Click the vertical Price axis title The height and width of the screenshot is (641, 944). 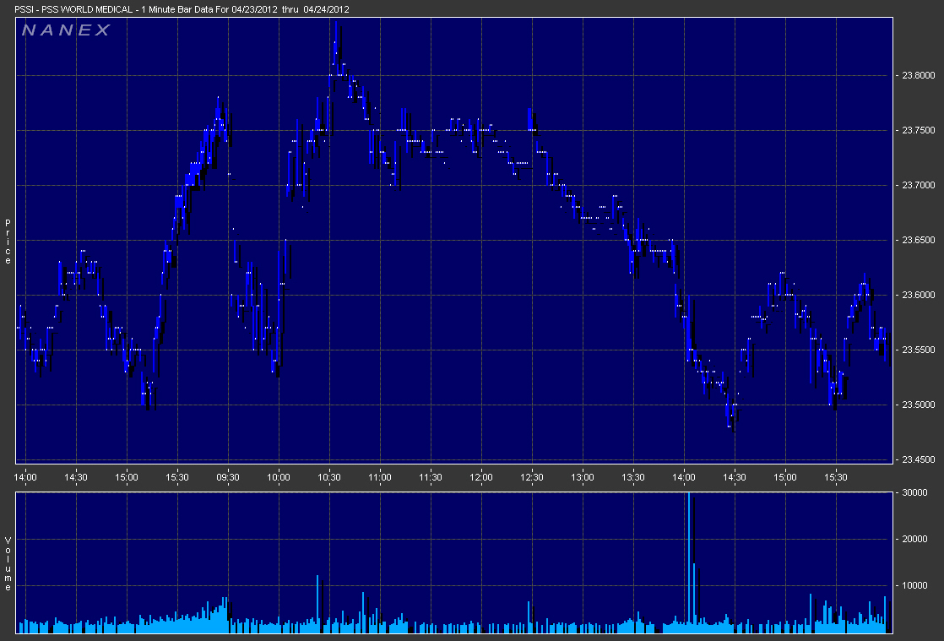(8, 242)
